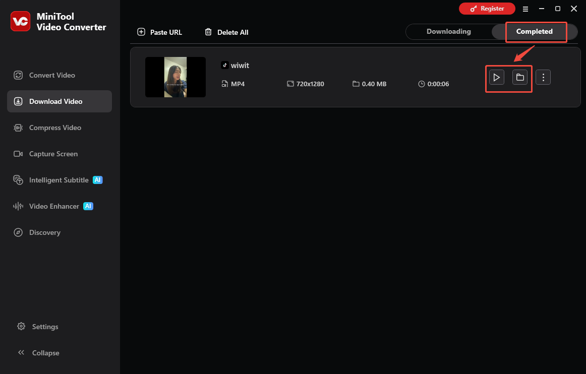
Task: Click the Register button
Action: tap(487, 9)
